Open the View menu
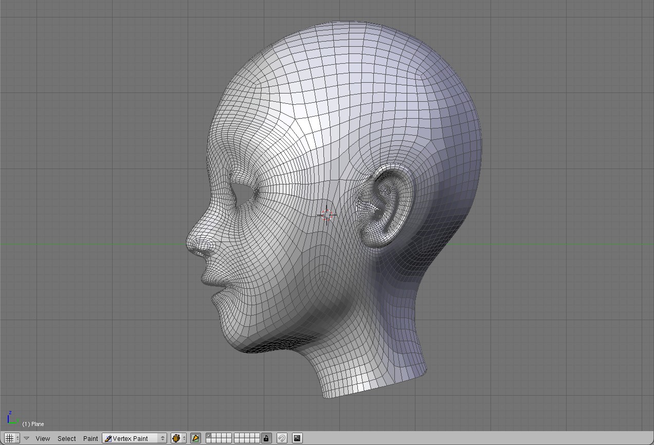The height and width of the screenshot is (445, 654). 43,438
